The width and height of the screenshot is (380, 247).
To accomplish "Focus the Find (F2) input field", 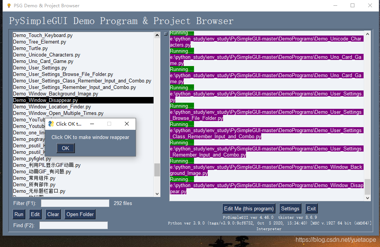I will pyautogui.click(x=74, y=226).
